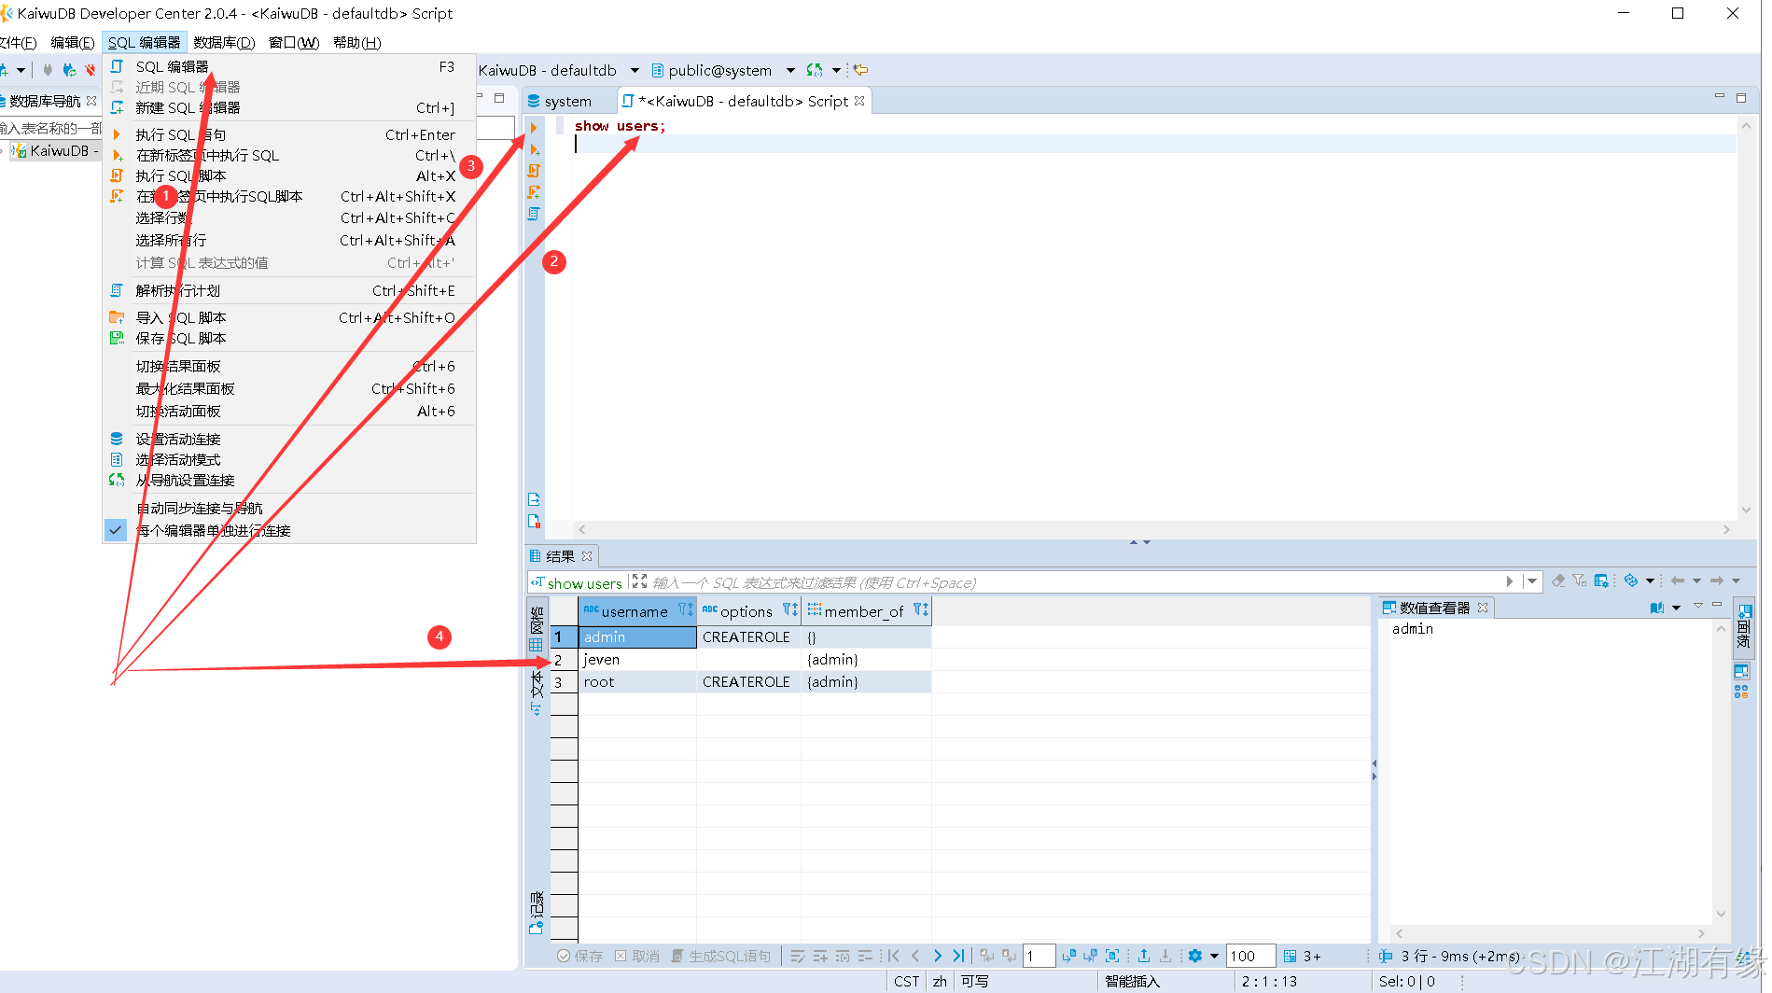Click the next row arrow icon
This screenshot has height=993, width=1772.
[937, 956]
